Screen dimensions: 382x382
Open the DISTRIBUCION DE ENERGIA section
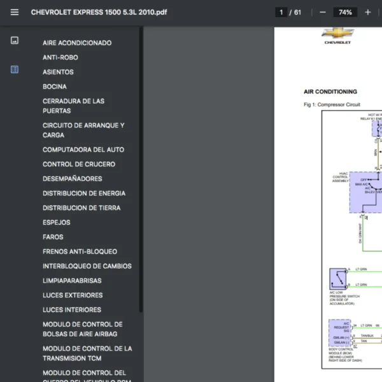[84, 193]
